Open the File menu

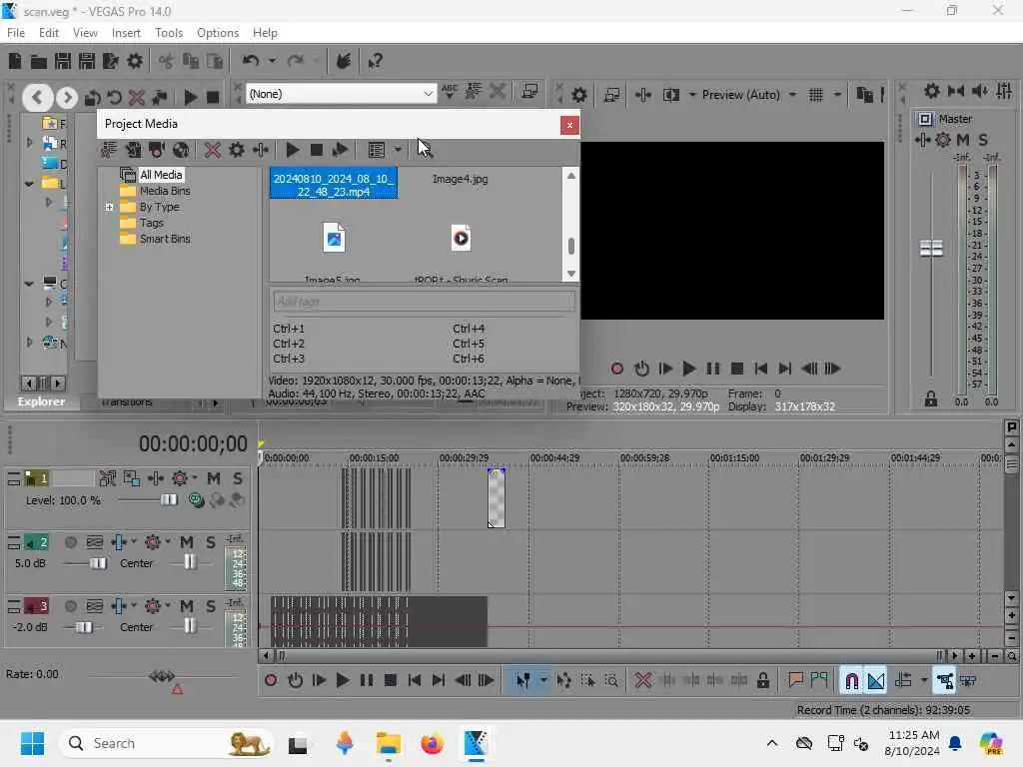tap(16, 33)
